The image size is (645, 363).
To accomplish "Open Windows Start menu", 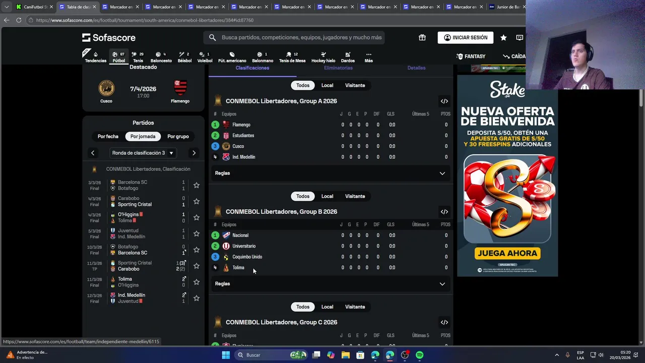I will click(x=226, y=355).
